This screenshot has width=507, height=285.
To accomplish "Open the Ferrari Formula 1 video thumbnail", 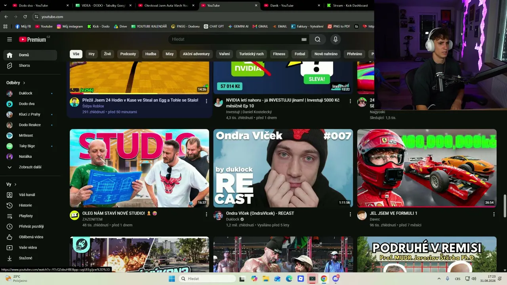I will click(x=427, y=168).
